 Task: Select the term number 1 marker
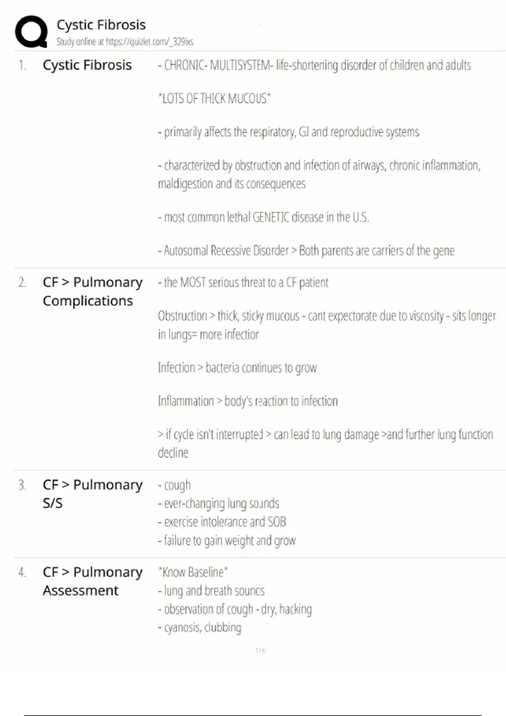(x=22, y=65)
